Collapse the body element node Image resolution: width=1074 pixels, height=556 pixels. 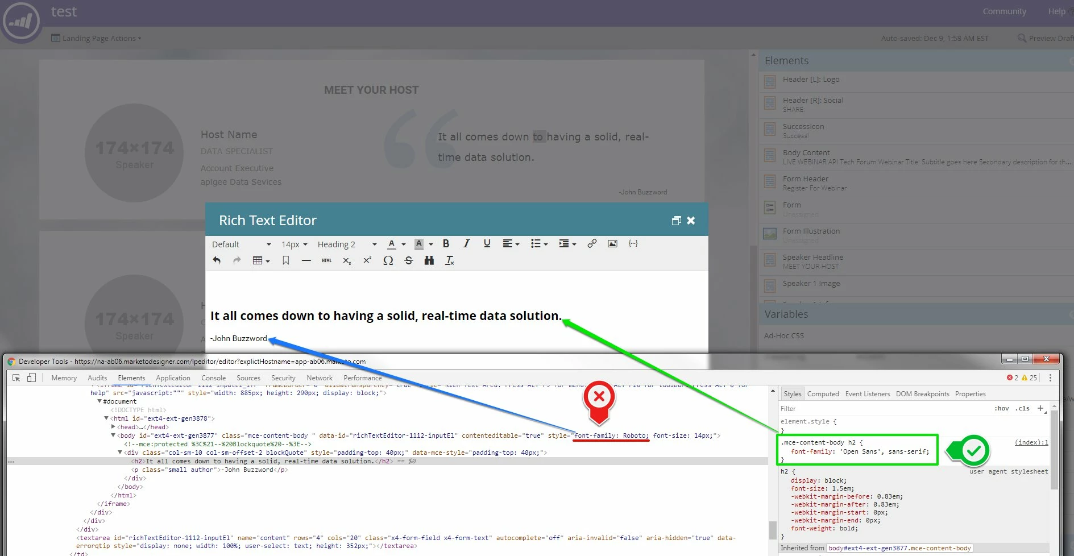[113, 435]
